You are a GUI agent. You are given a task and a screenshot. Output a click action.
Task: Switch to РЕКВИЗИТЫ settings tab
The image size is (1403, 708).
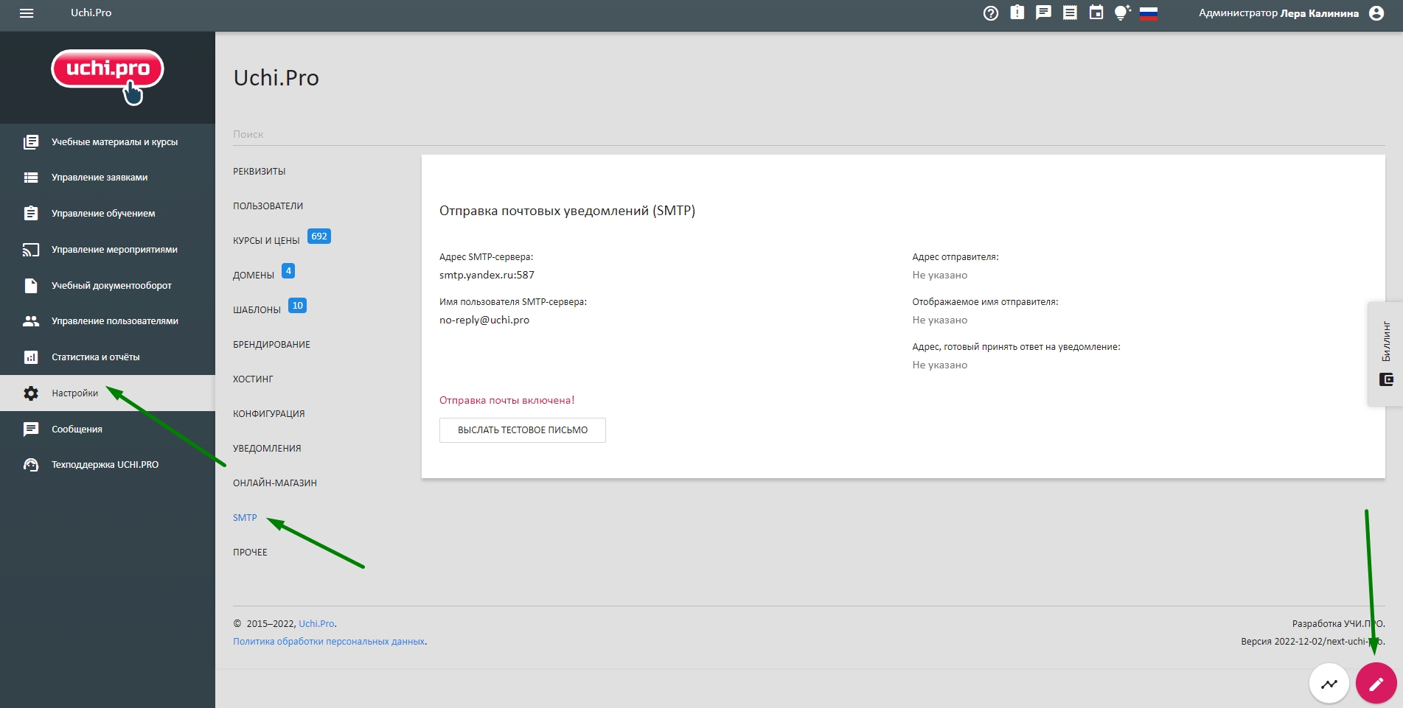pyautogui.click(x=259, y=172)
